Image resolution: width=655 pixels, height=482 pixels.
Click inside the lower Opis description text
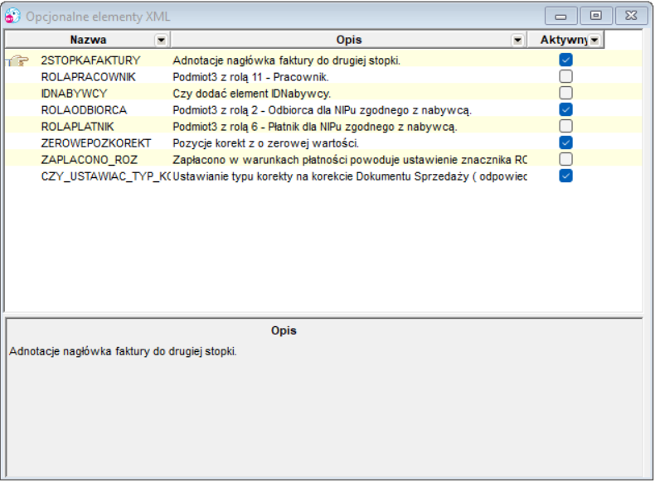123,351
